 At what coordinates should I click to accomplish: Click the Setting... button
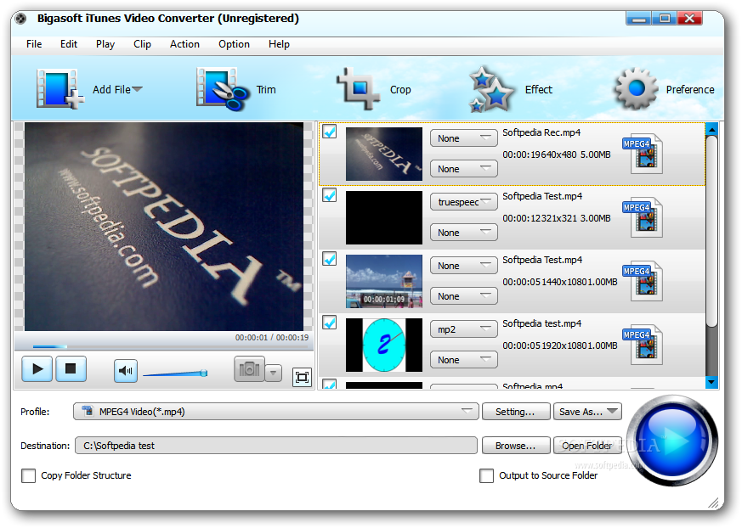point(516,411)
